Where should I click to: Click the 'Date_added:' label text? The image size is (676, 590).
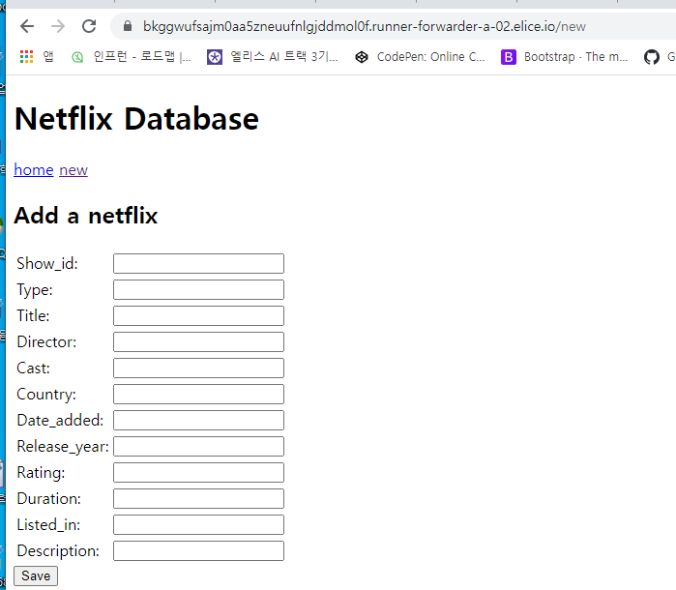point(60,420)
